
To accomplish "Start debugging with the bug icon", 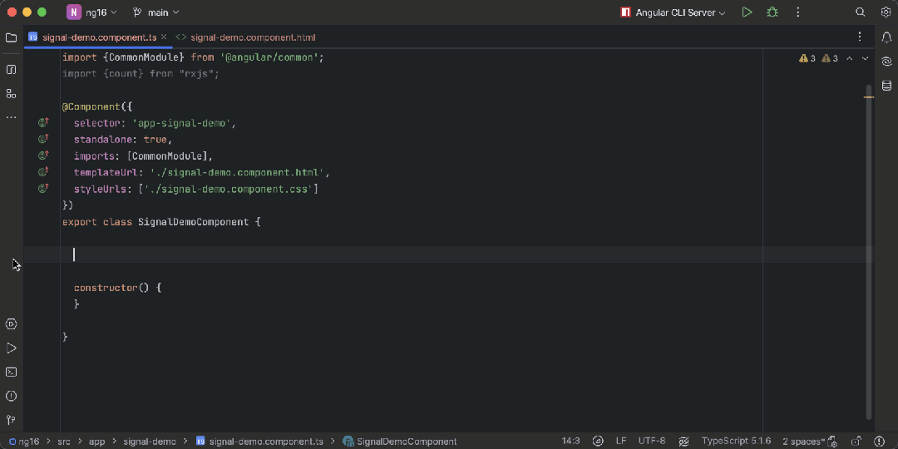I will tap(772, 12).
